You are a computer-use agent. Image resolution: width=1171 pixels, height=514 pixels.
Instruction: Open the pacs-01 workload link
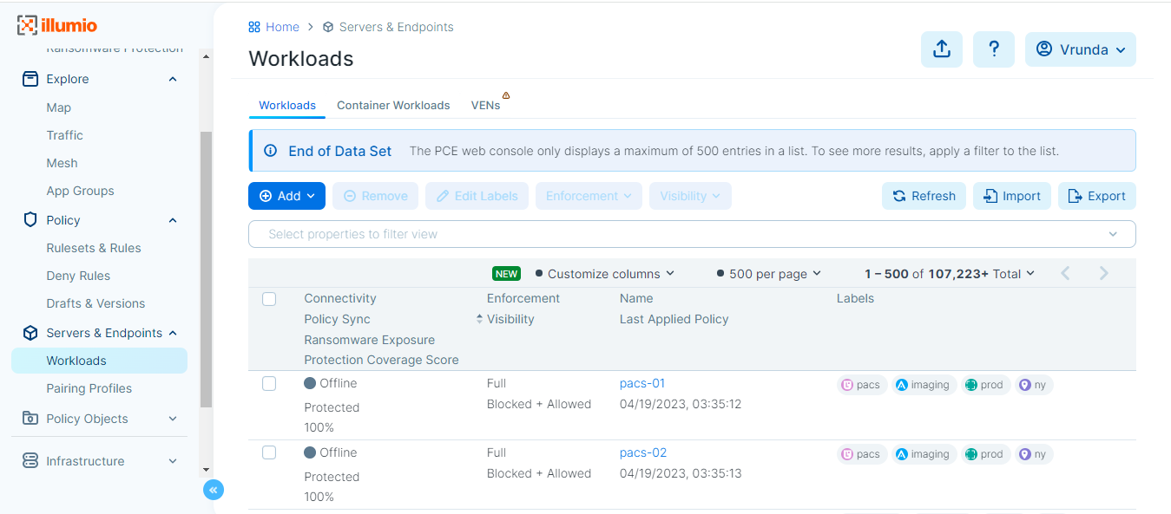tap(642, 383)
